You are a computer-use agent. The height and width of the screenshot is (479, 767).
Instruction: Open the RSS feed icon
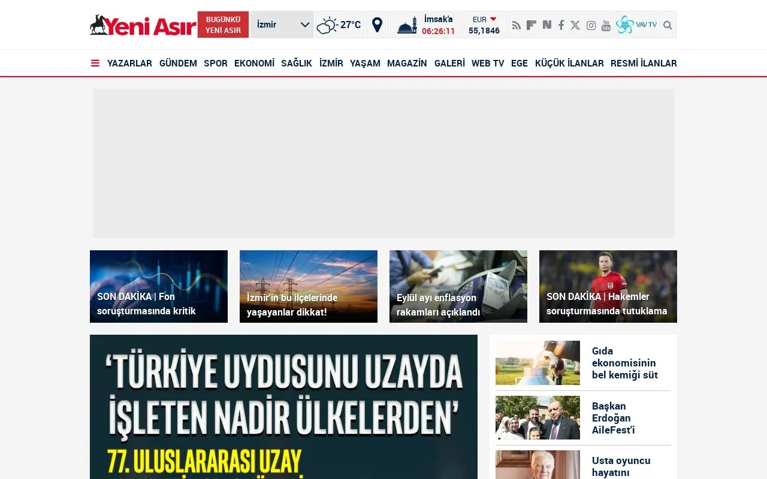(517, 25)
